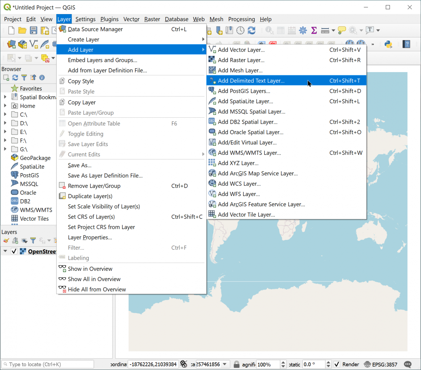Screen dimensions: 421x370
Task: Click the Refresh icon in Browser panel
Action: (15, 78)
